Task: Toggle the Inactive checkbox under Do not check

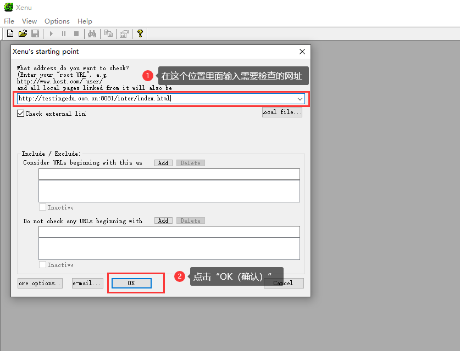Action: click(x=42, y=265)
